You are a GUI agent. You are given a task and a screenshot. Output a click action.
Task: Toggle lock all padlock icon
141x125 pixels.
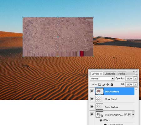click(112, 84)
